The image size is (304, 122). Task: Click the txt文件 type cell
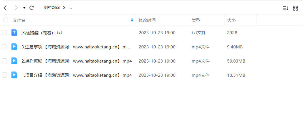pos(199,33)
